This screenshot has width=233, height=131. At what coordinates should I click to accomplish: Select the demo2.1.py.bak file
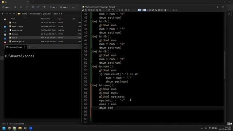45,30
